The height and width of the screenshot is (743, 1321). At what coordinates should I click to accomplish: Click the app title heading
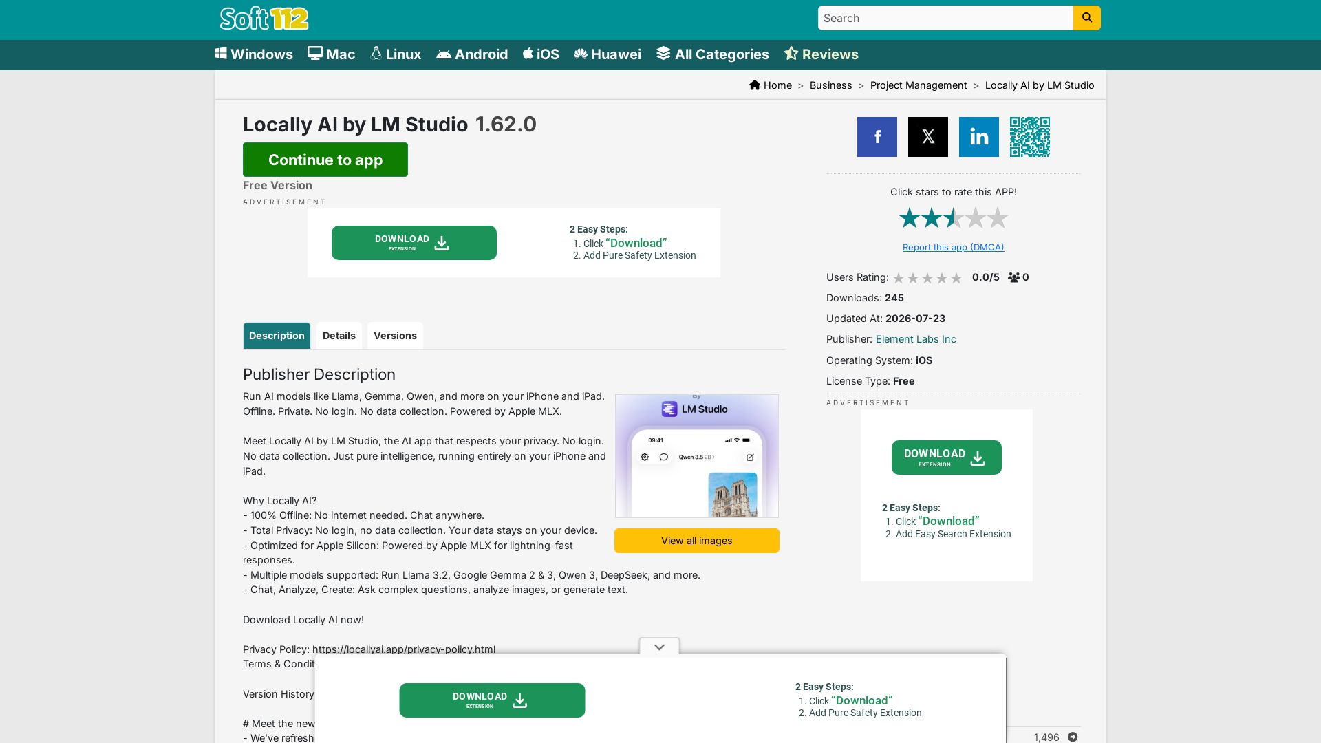(x=355, y=125)
